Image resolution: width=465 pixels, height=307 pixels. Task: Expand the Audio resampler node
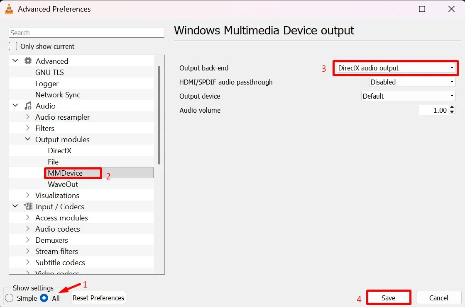[27, 117]
